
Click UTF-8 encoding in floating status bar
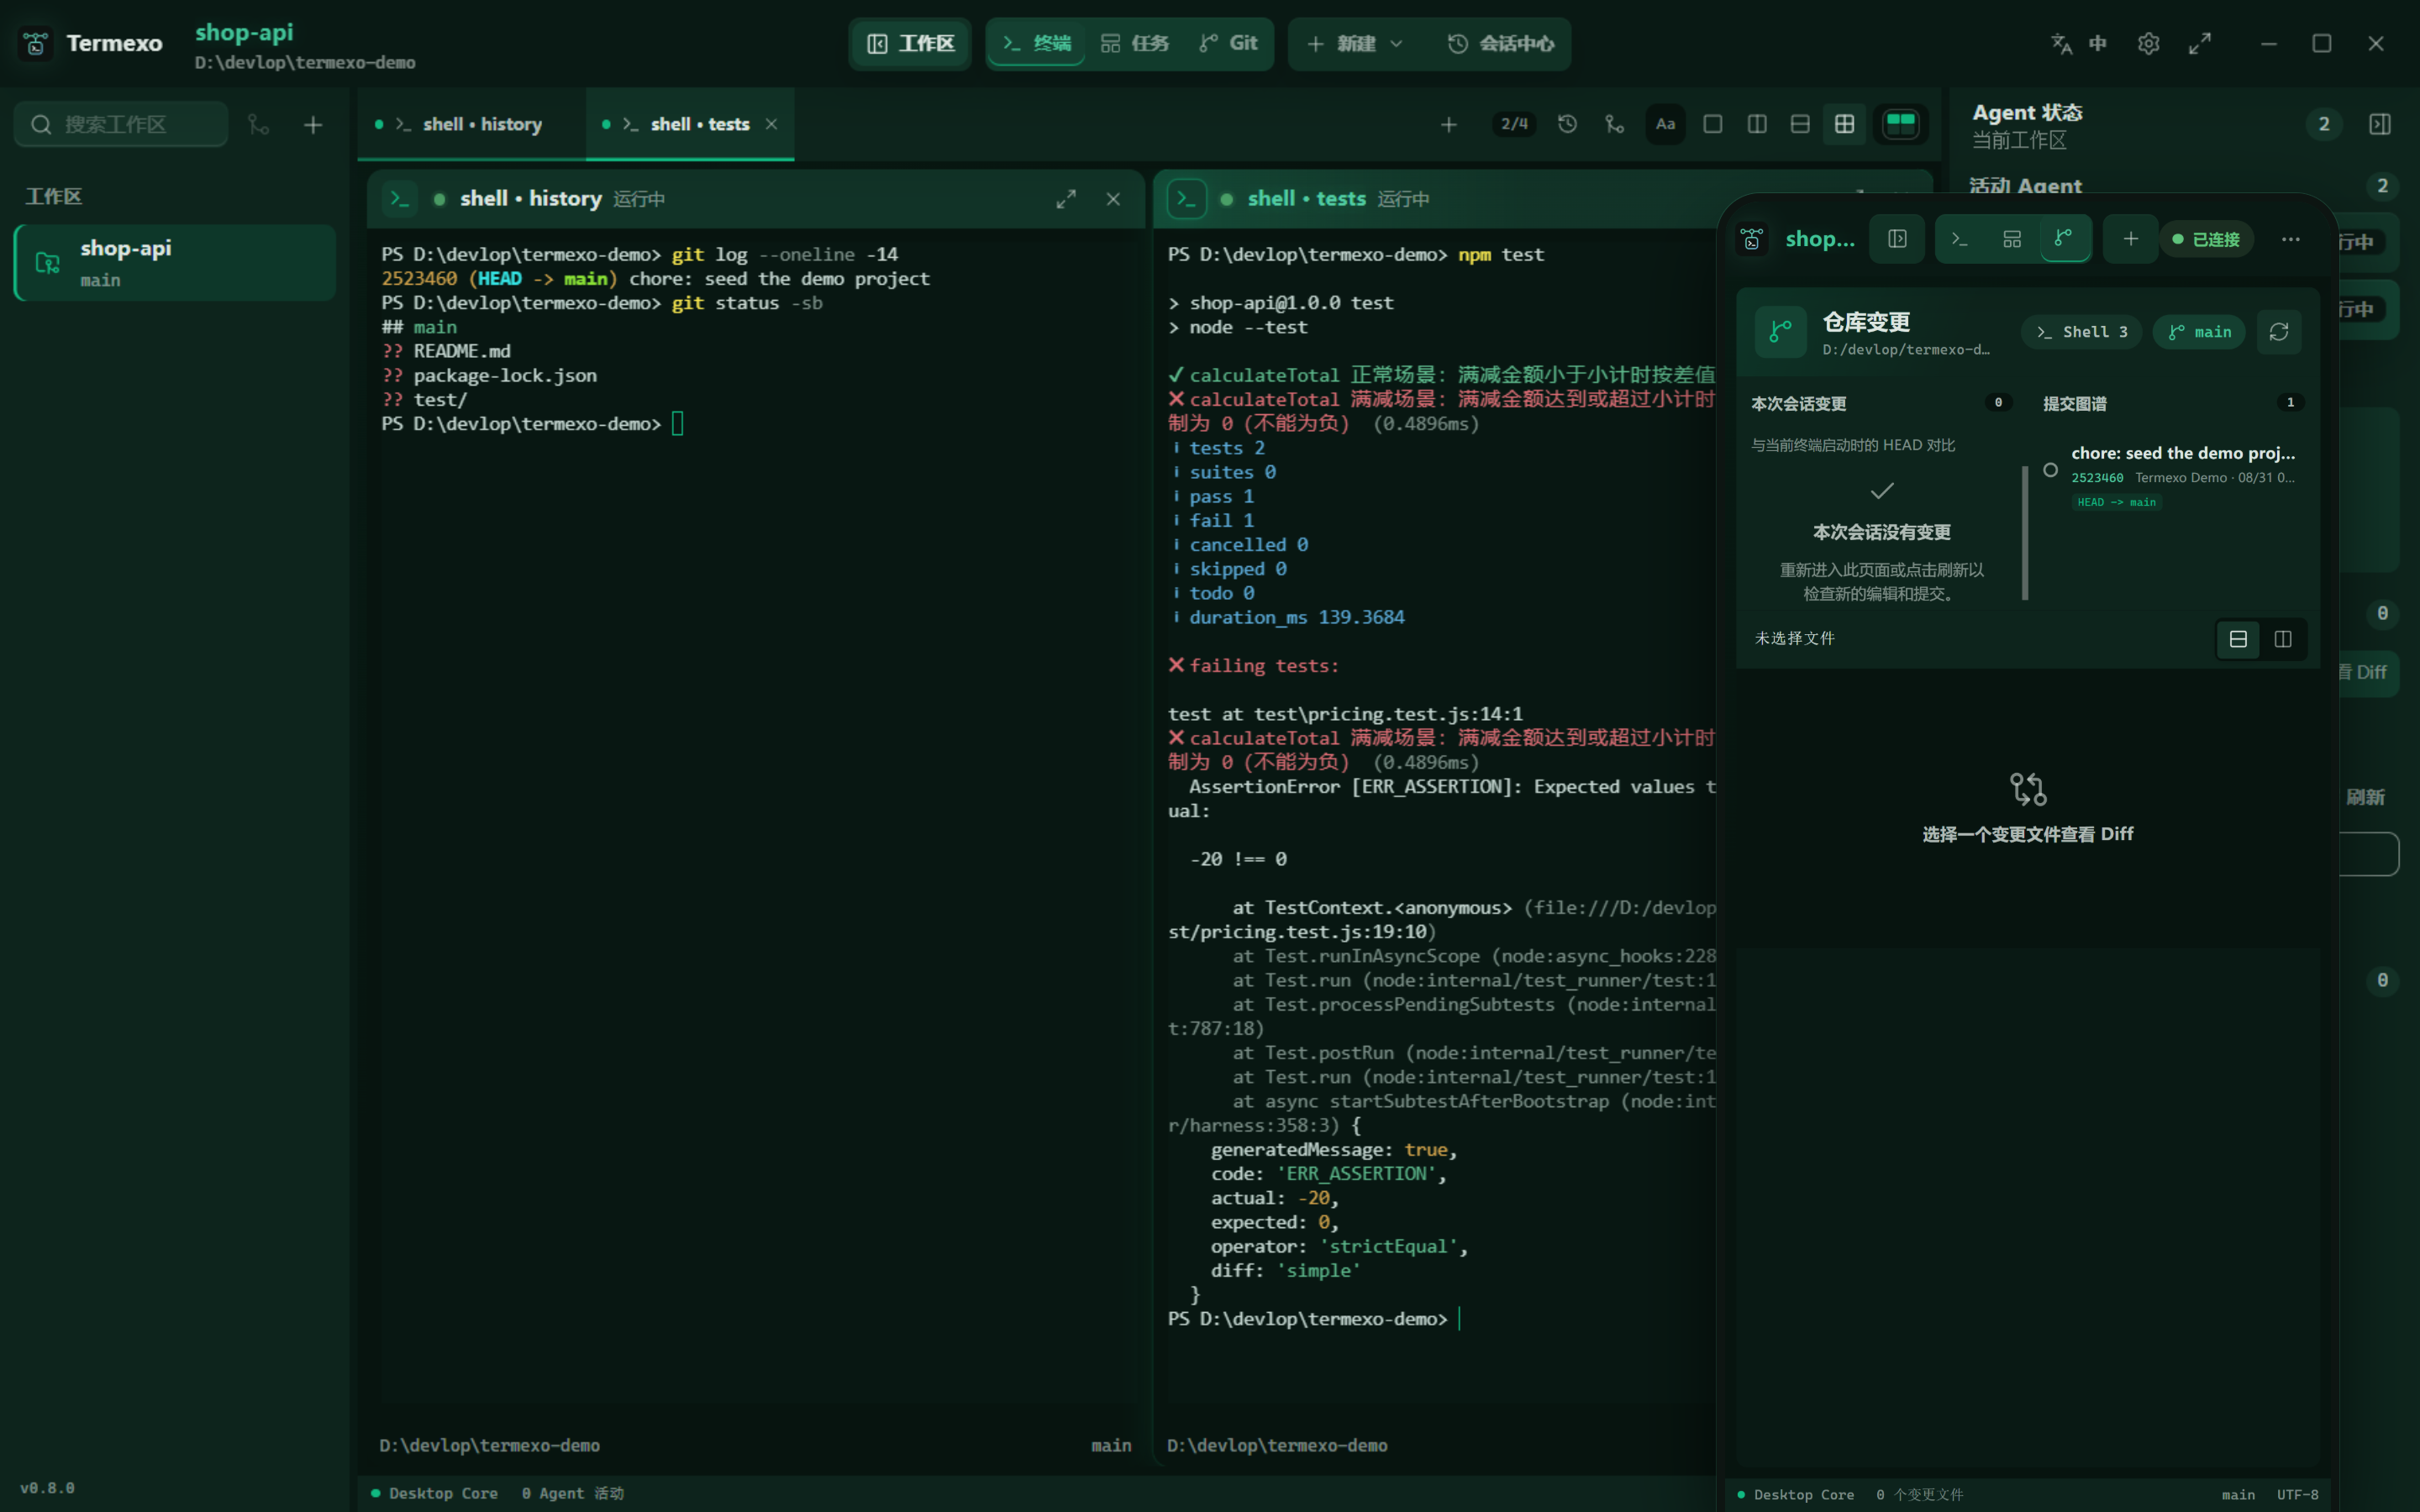click(x=2297, y=1495)
